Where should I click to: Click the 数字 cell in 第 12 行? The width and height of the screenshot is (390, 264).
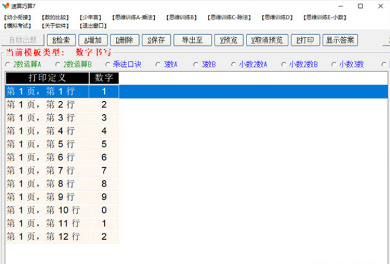pyautogui.click(x=104, y=237)
